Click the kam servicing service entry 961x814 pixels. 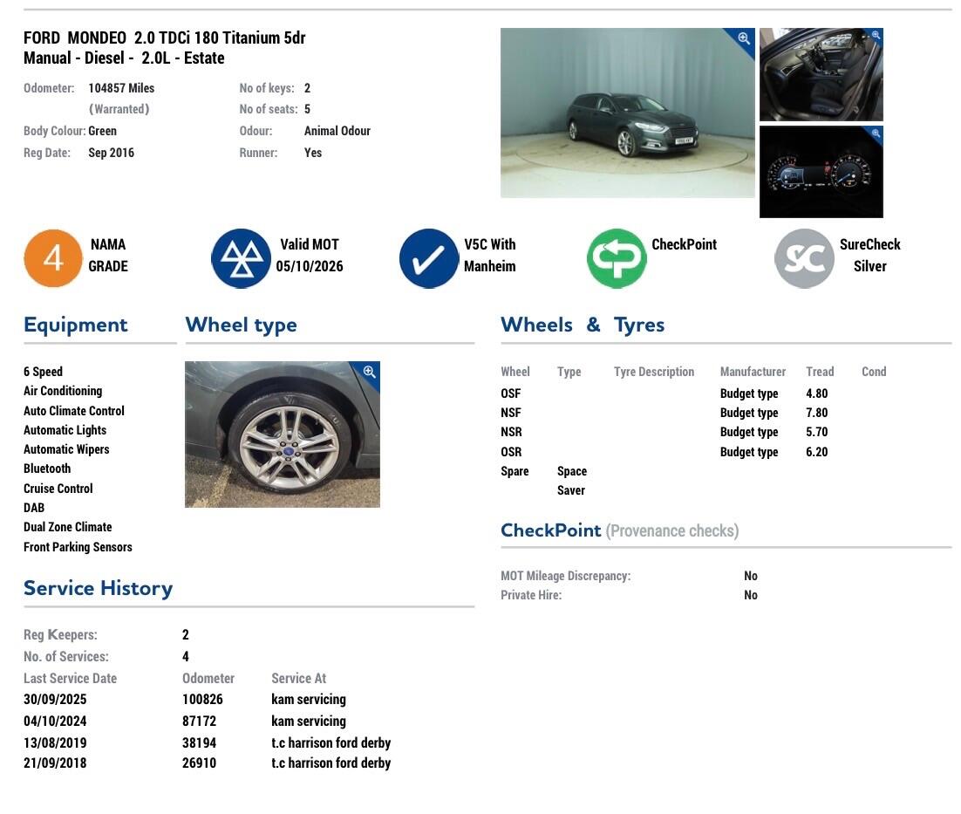tap(309, 699)
